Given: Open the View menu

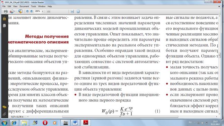Looking at the screenshot, I should pyautogui.click(x=15, y=7).
